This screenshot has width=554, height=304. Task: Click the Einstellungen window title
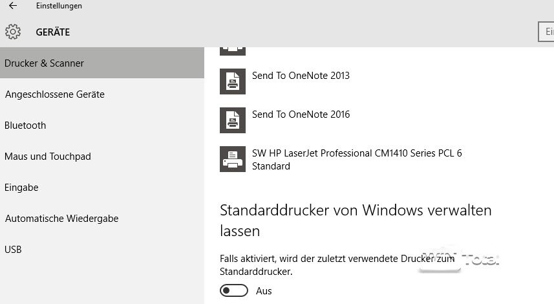point(59,6)
